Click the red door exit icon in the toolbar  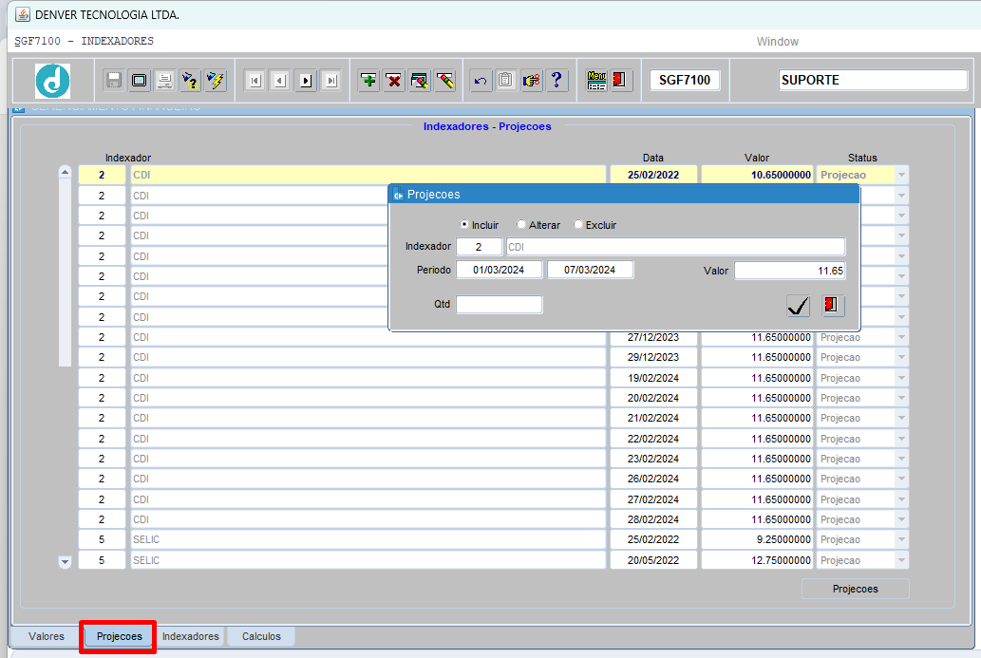point(621,81)
